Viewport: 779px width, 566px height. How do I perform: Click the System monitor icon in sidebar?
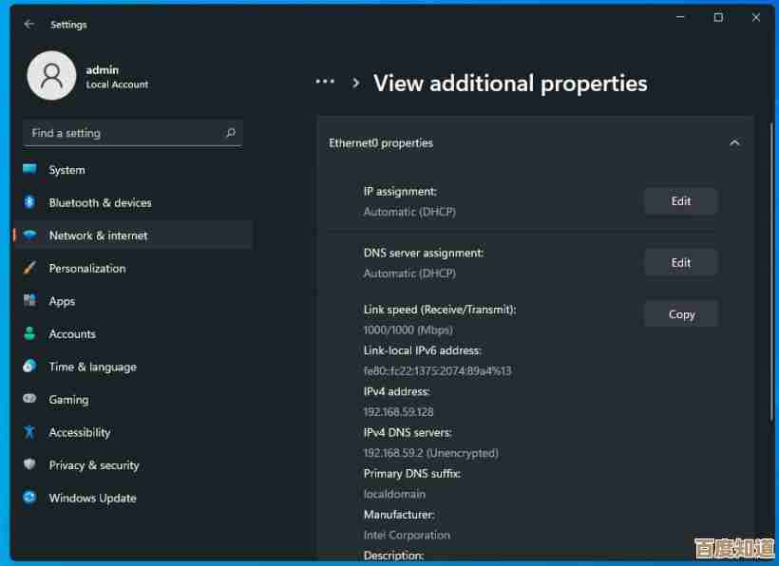29,170
